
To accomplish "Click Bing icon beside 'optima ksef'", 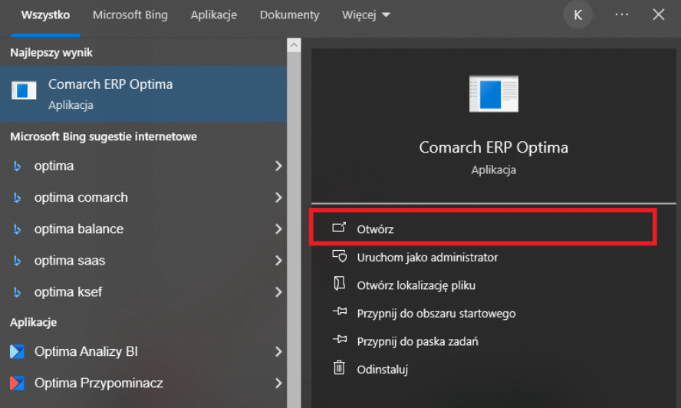I will click(17, 292).
